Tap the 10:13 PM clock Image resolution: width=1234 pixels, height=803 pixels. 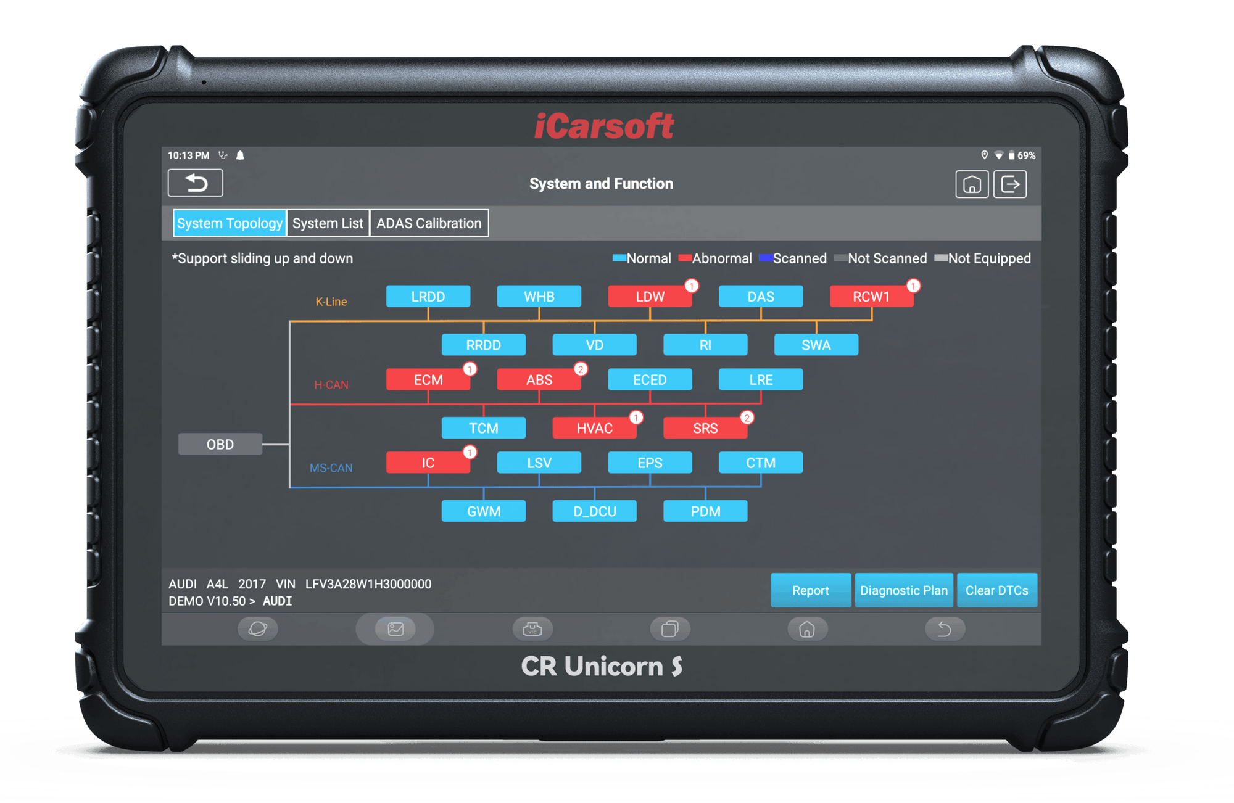(189, 155)
